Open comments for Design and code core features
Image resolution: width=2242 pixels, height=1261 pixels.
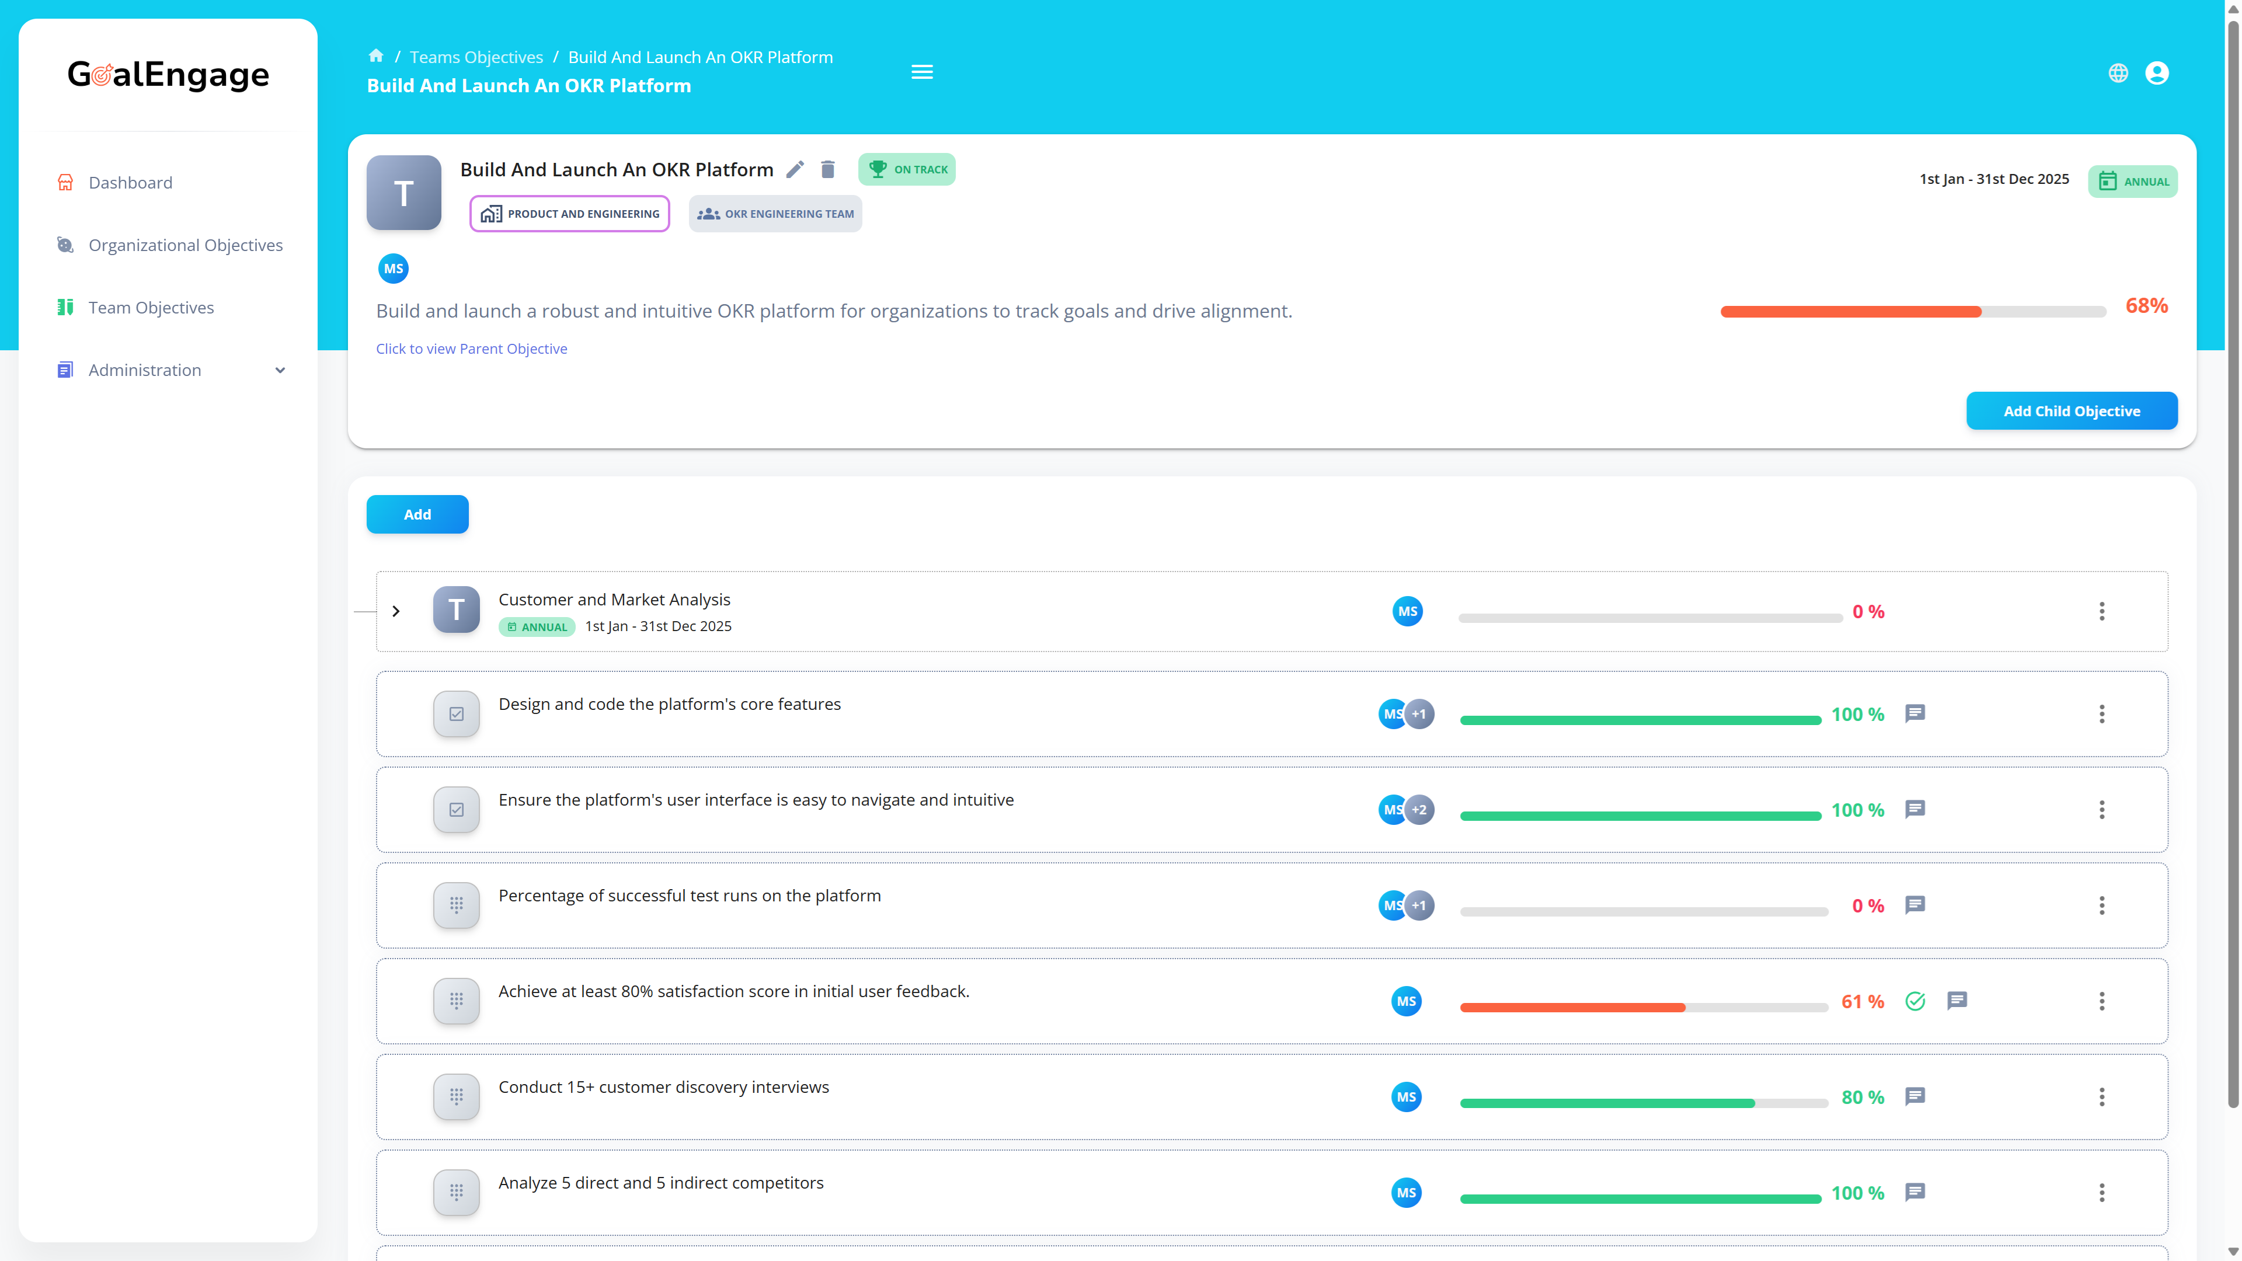[1915, 713]
